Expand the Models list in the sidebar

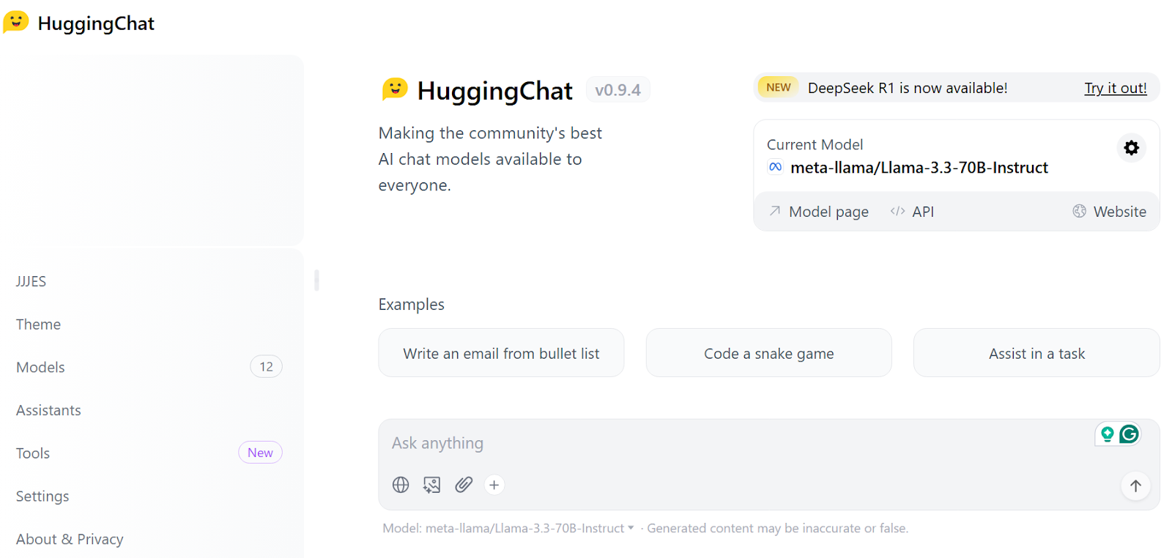coord(40,367)
